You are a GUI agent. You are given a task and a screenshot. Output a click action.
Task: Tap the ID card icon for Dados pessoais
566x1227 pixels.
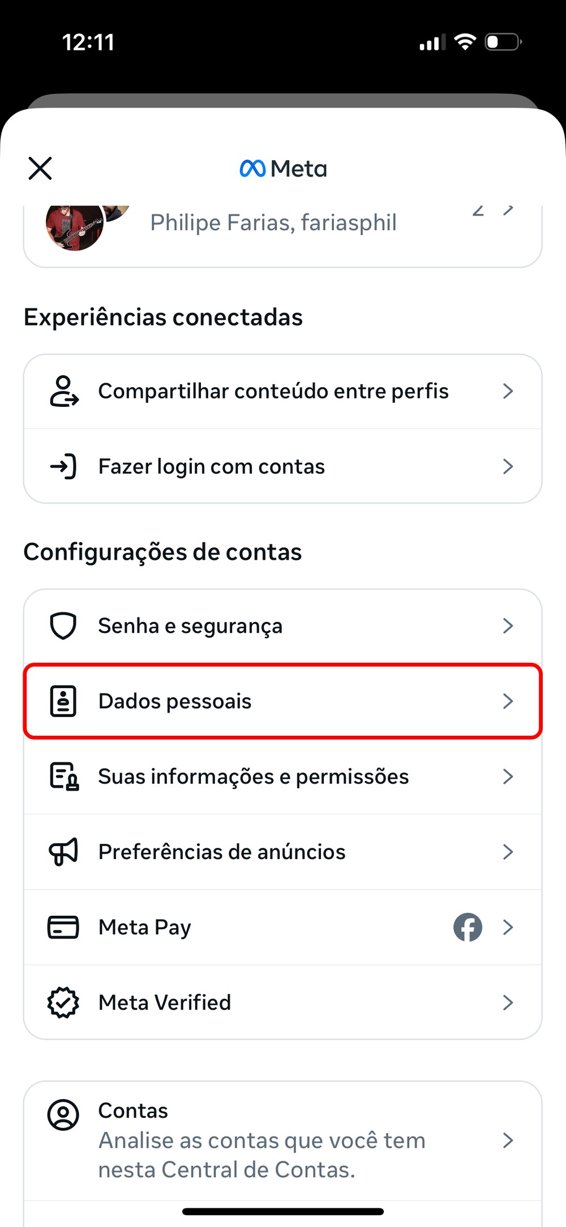tap(63, 701)
